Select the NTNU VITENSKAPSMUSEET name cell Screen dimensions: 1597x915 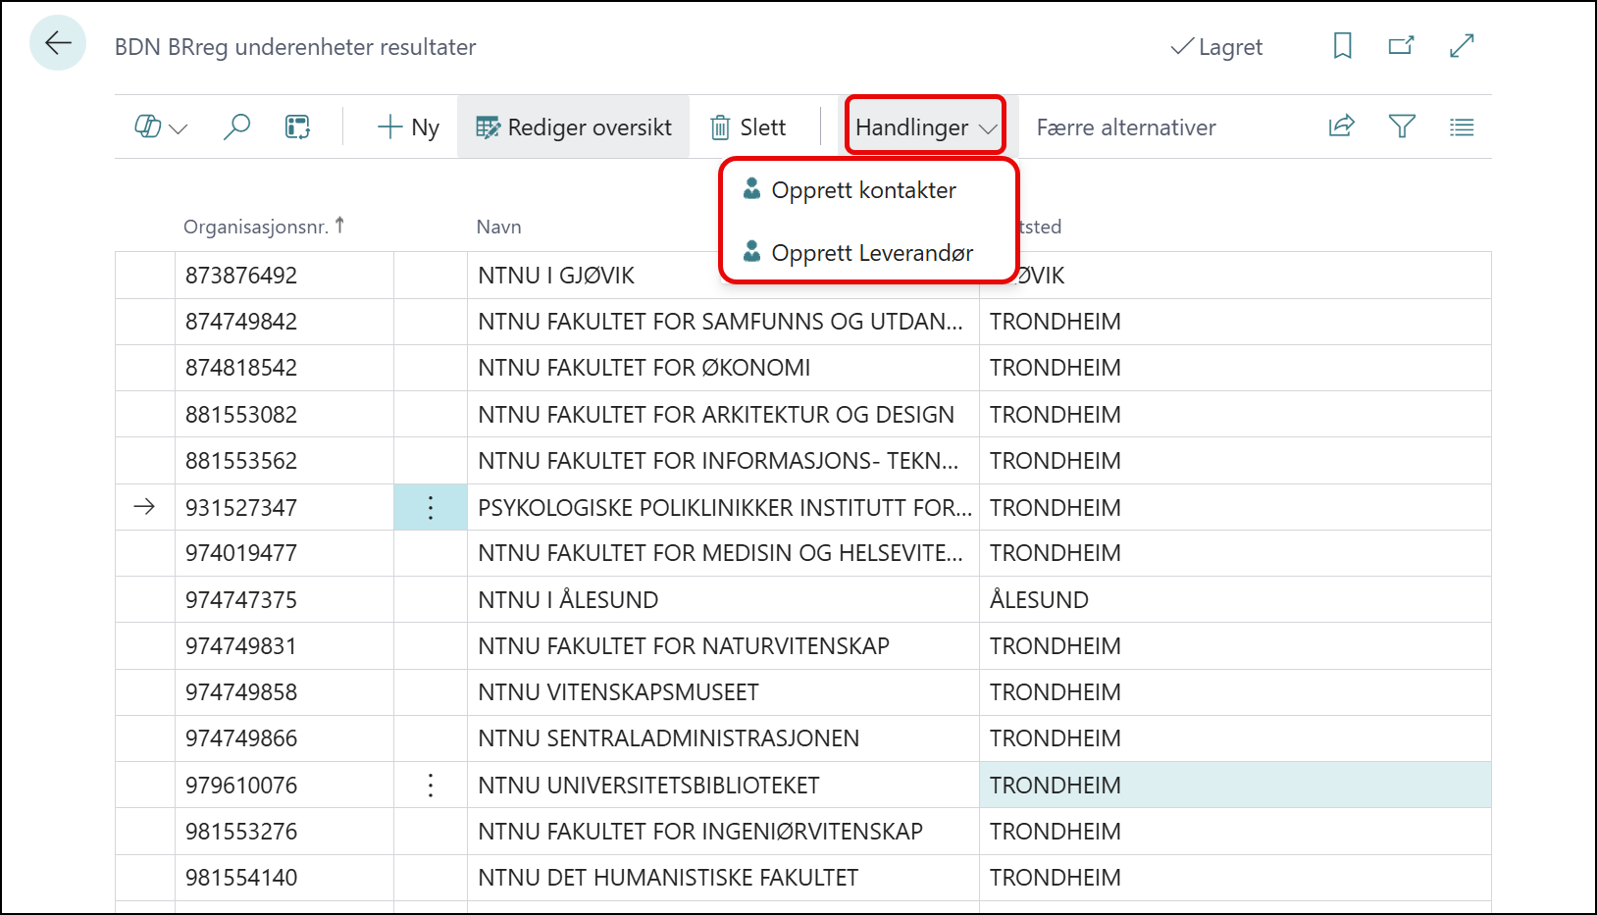(x=618, y=692)
